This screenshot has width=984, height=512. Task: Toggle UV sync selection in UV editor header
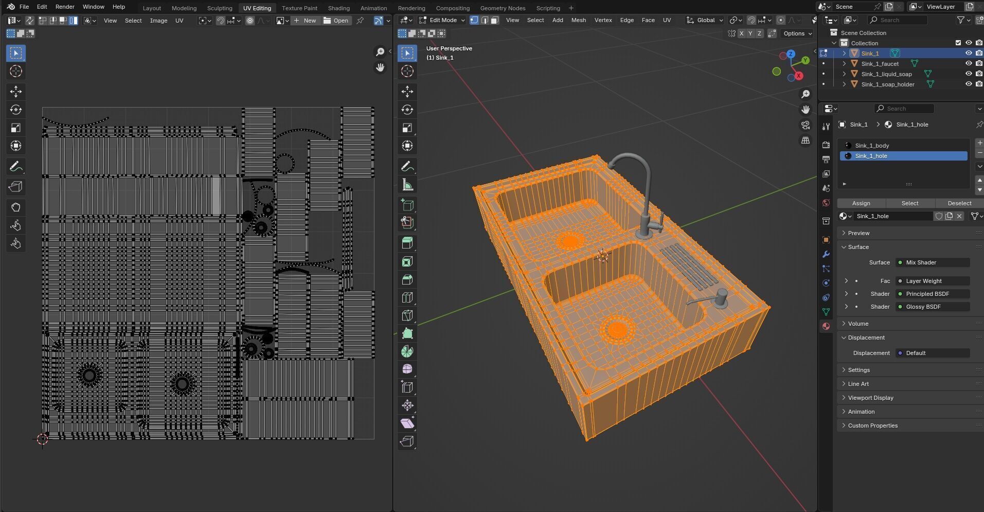click(x=29, y=21)
